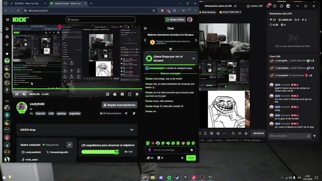Switch to the TikTok browser tab
322x181 pixels.
28,4
